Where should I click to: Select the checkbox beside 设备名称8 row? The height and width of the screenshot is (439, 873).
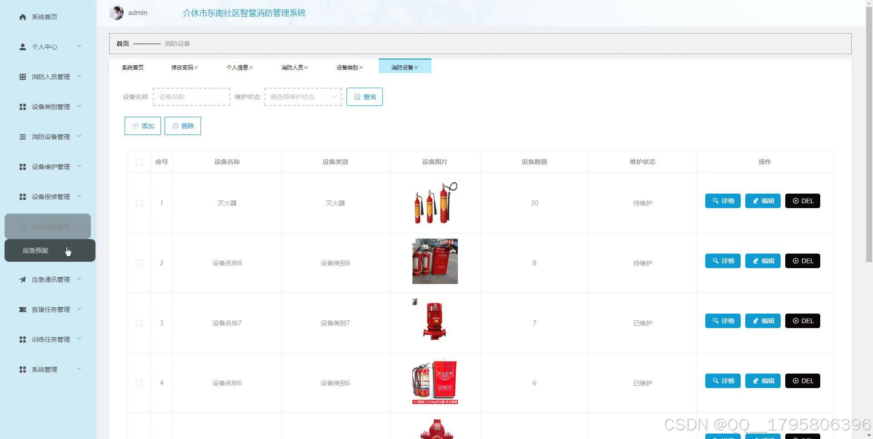point(139,263)
